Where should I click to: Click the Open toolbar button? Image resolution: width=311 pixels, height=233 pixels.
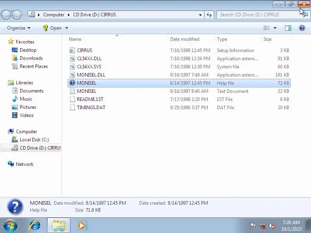(x=52, y=28)
